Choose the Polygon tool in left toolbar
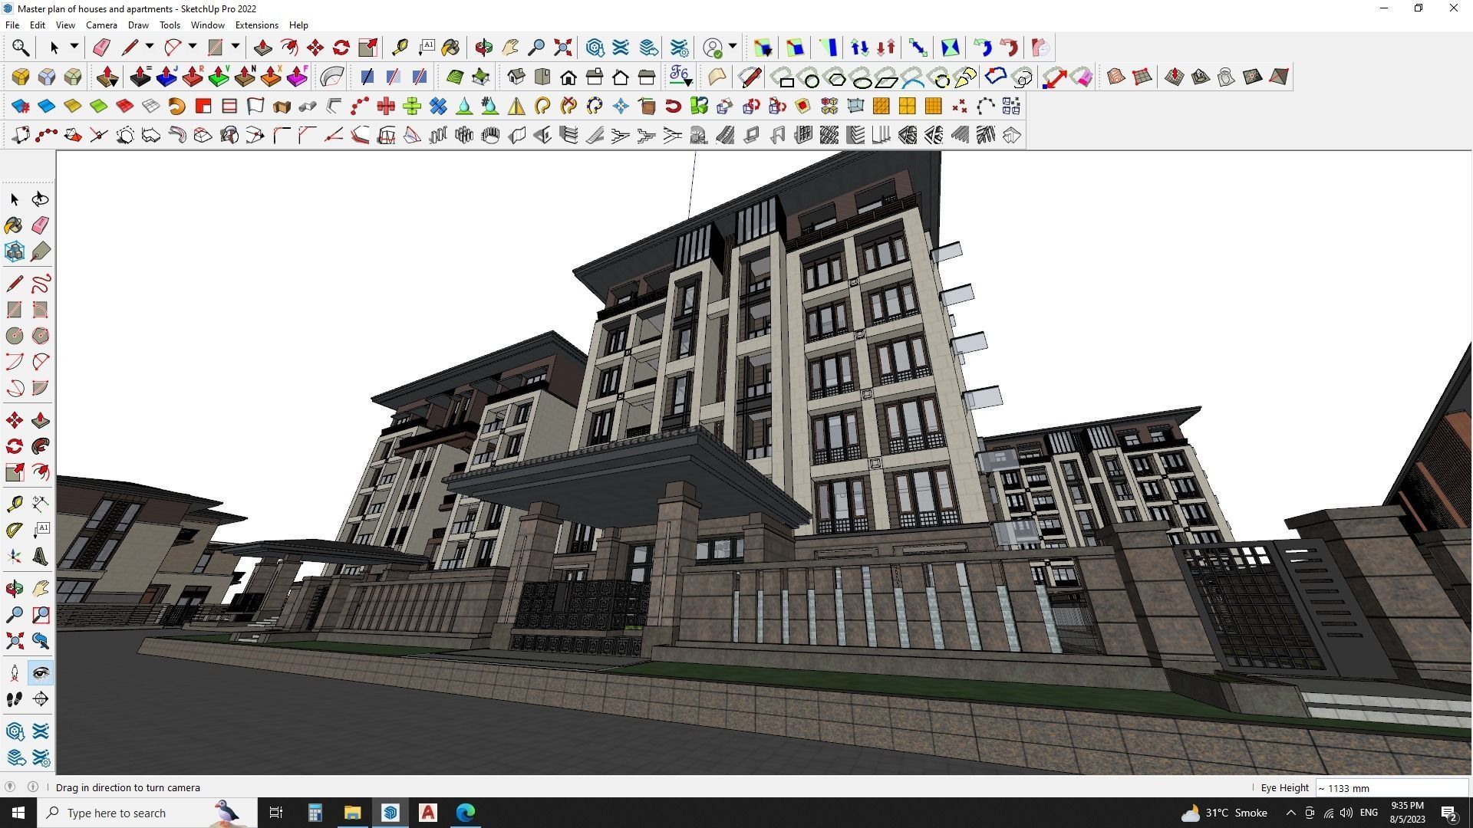 [41, 336]
